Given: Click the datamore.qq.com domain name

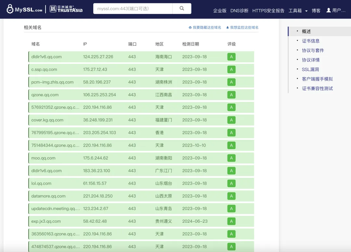Looking at the screenshot, I should click(48, 196).
